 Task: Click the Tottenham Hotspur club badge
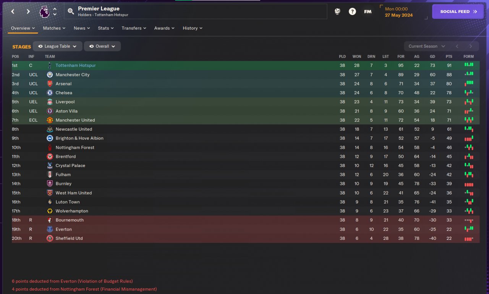click(50, 66)
